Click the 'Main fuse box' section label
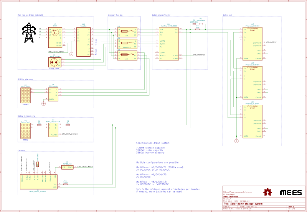This screenshot has height=212, width=307. point(30,15)
